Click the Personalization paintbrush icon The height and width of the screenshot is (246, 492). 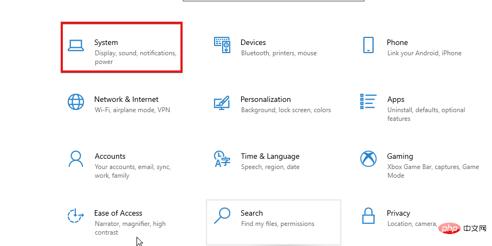pos(222,102)
